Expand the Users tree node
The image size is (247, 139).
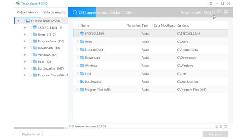pyautogui.click(x=25, y=34)
